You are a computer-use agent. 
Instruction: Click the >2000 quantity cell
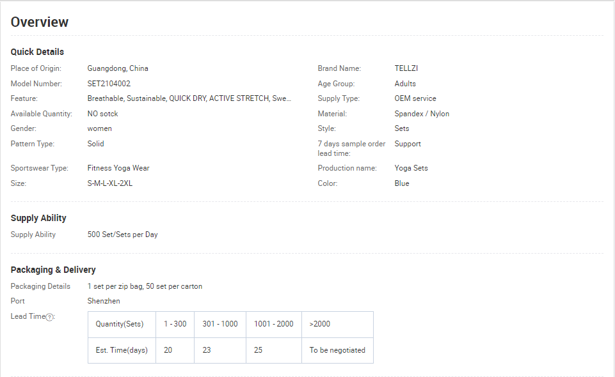coord(338,324)
